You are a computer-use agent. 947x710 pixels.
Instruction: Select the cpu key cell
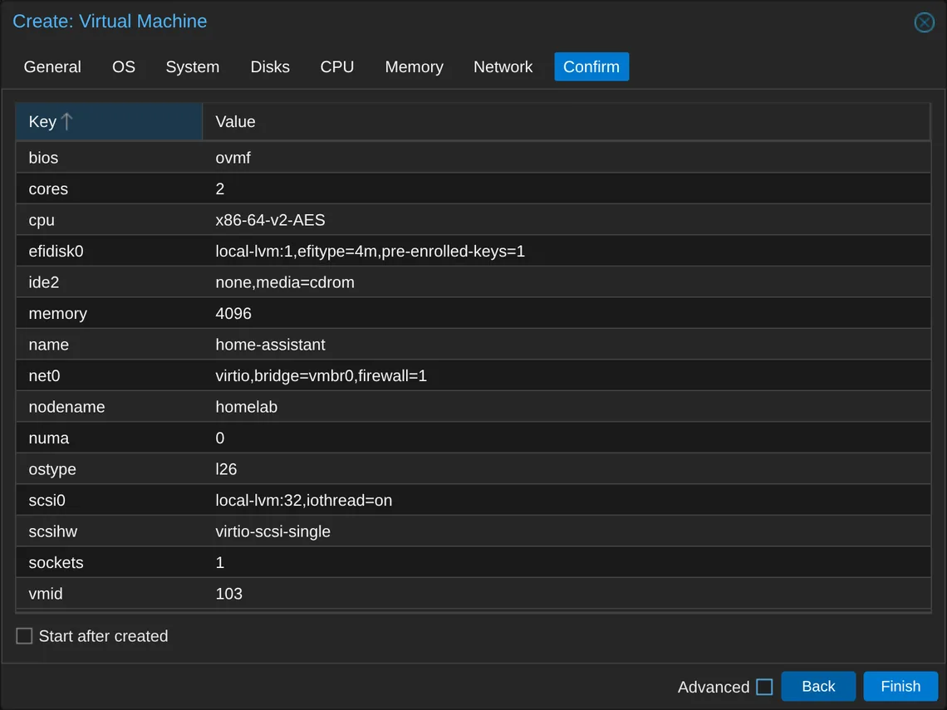(x=109, y=220)
